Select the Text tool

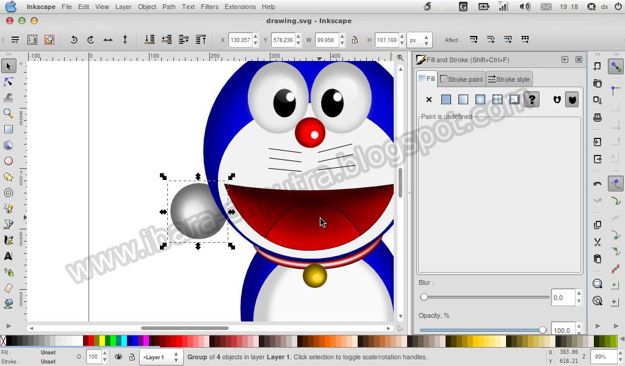[x=9, y=256]
